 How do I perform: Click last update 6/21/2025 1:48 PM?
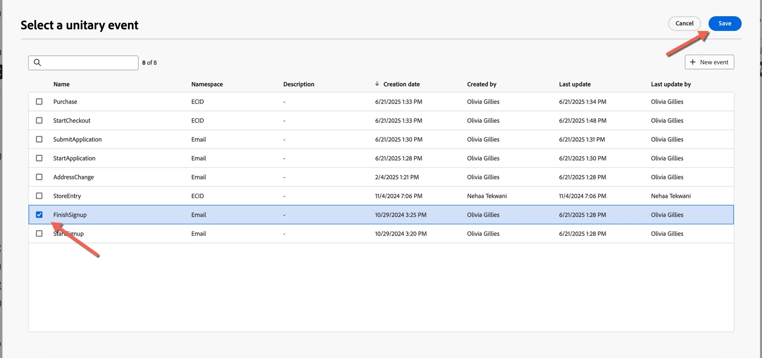click(583, 121)
